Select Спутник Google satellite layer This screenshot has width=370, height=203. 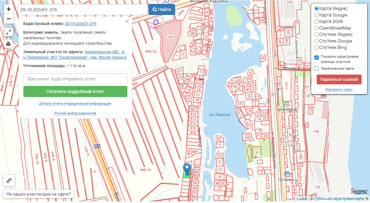click(316, 41)
